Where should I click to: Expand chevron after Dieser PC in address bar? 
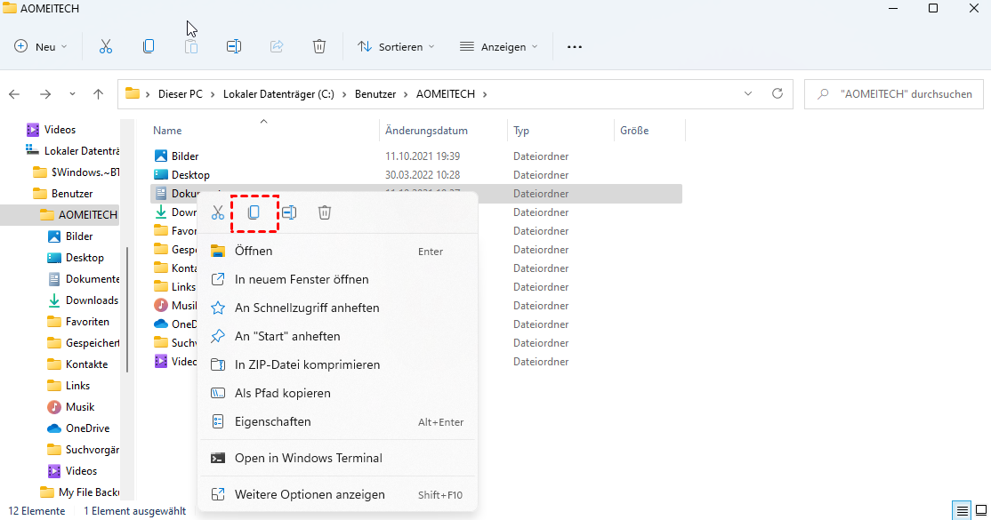[x=213, y=94]
